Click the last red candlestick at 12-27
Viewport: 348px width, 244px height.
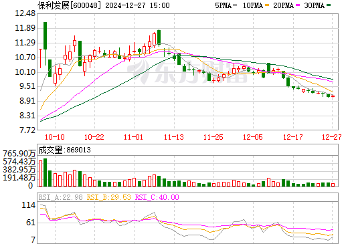click(x=333, y=96)
